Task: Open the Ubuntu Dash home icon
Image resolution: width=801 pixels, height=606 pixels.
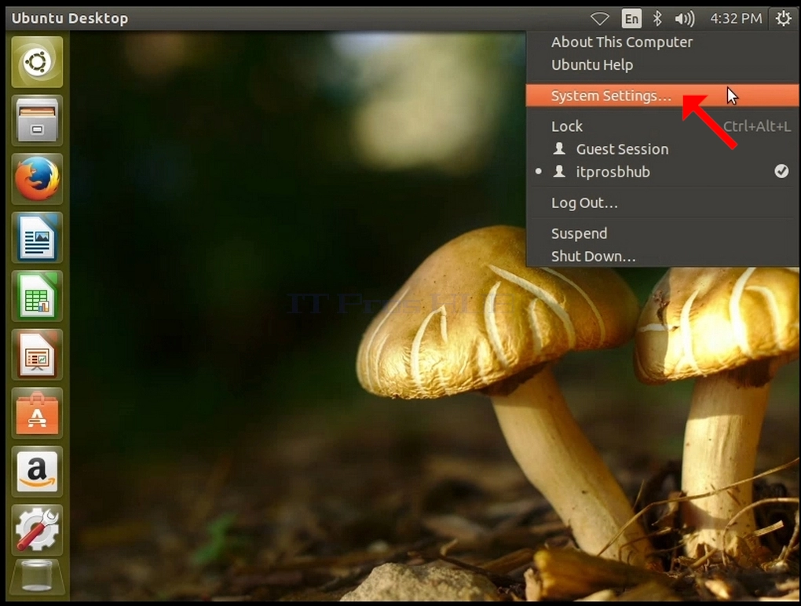Action: click(x=37, y=62)
